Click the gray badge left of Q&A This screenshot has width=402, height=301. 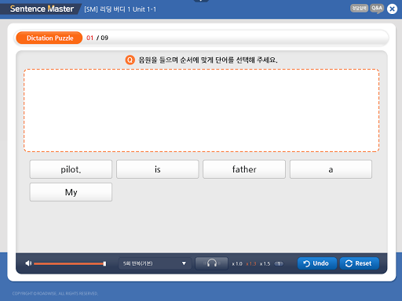tap(359, 9)
